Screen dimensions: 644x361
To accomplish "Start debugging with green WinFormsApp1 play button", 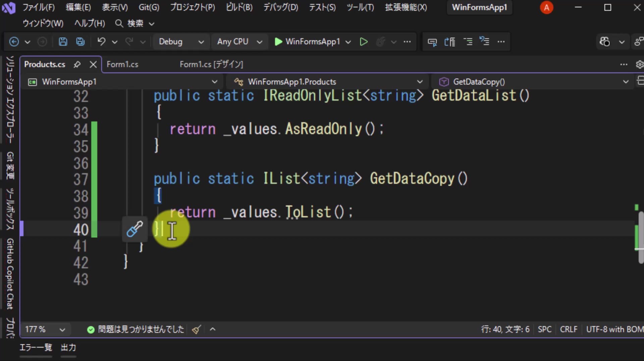I will click(307, 42).
